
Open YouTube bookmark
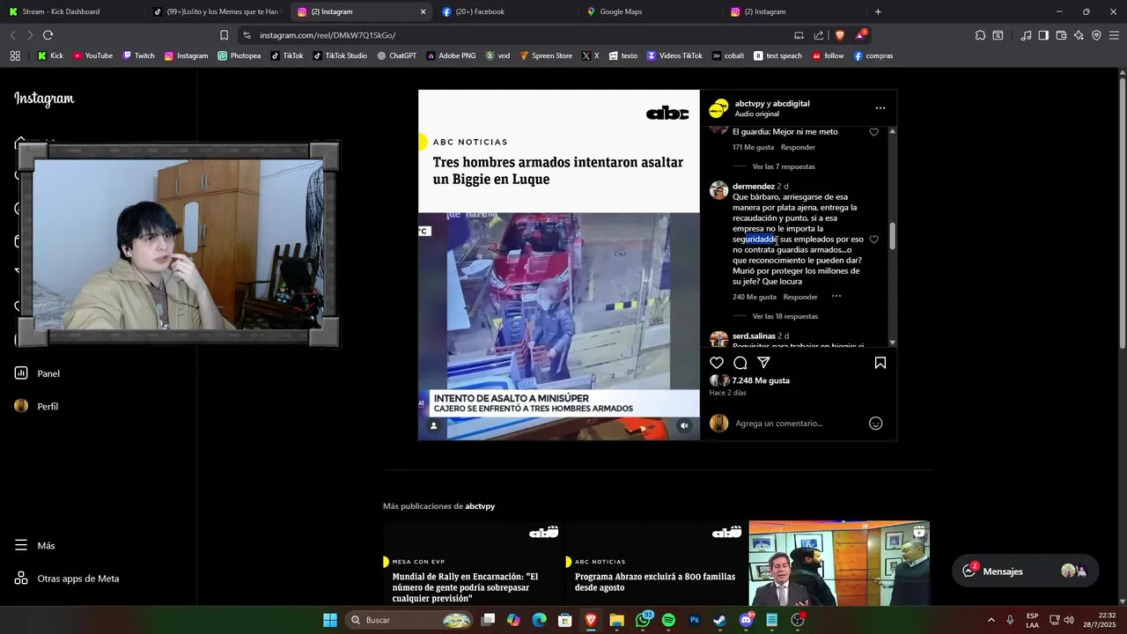[92, 55]
